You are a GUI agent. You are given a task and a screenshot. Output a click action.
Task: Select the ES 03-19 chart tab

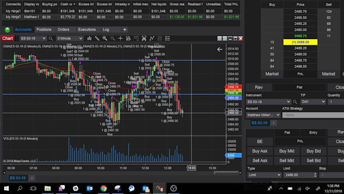tap(18, 178)
